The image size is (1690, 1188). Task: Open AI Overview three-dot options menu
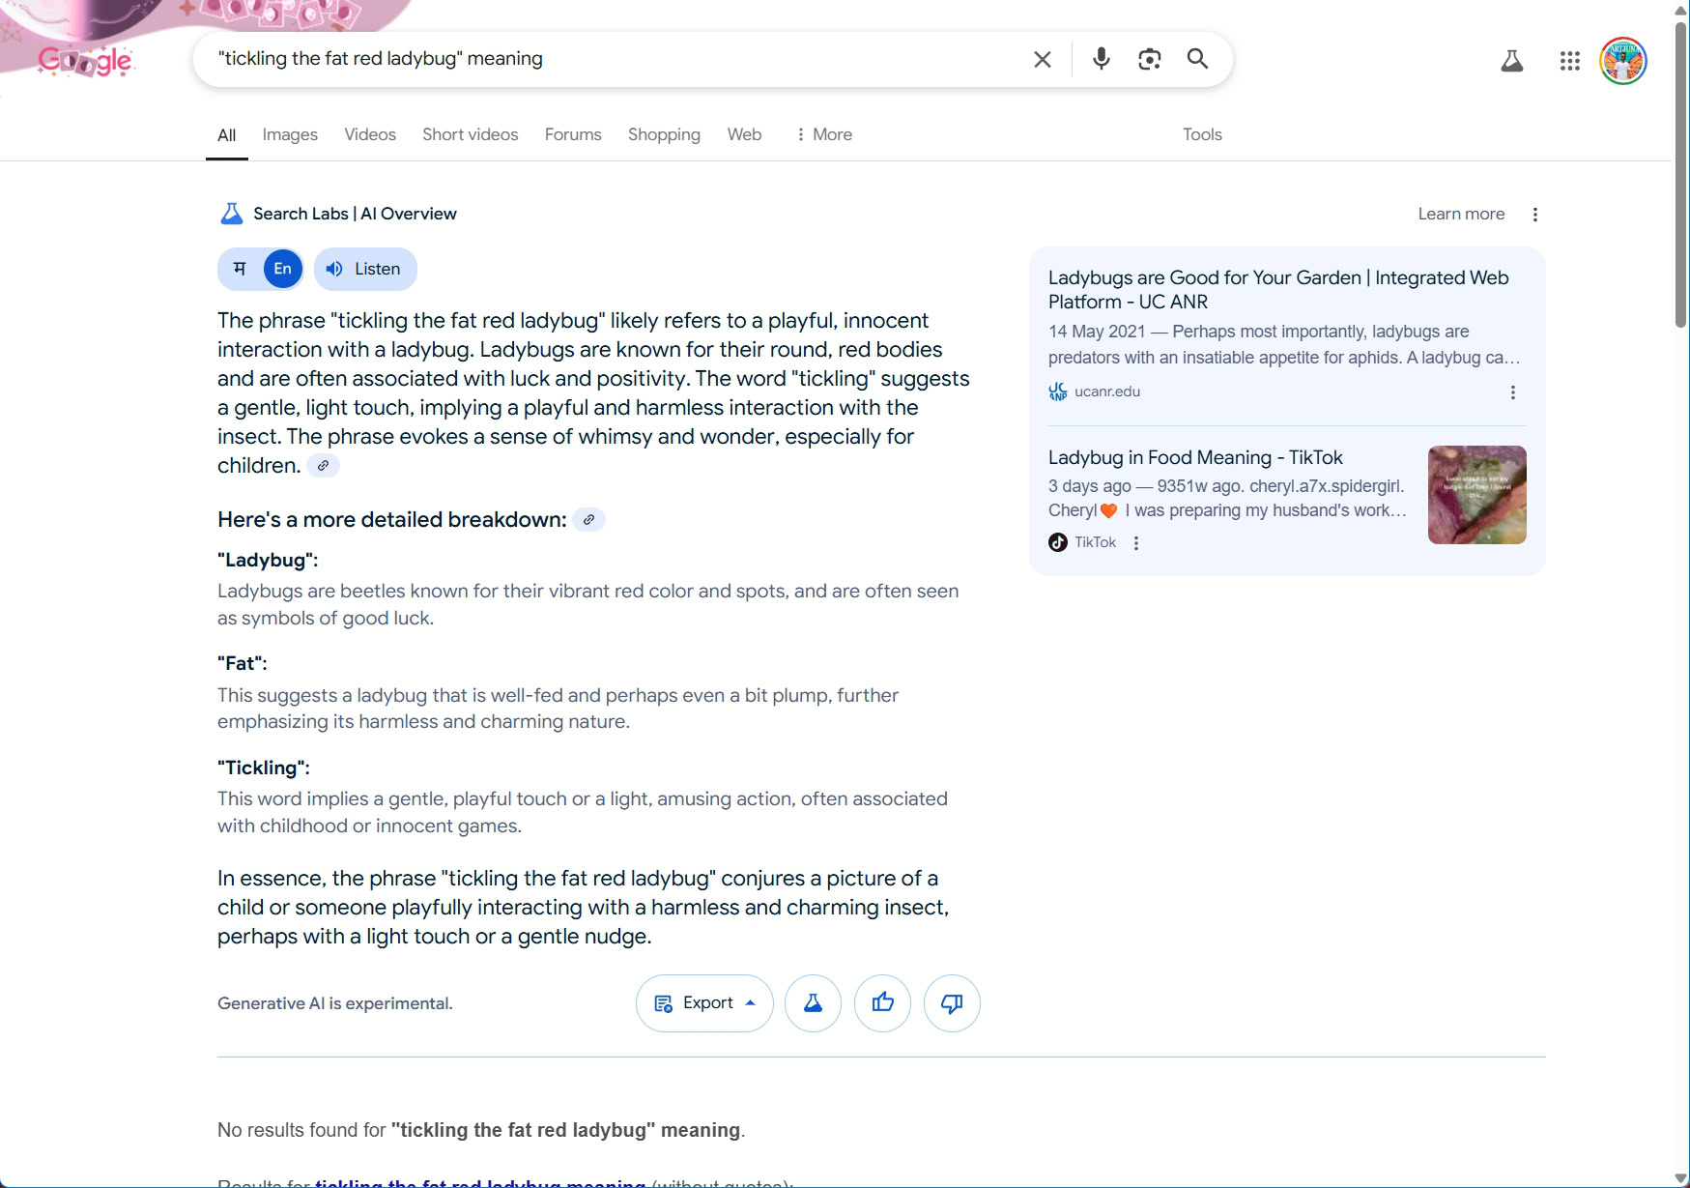(1535, 215)
